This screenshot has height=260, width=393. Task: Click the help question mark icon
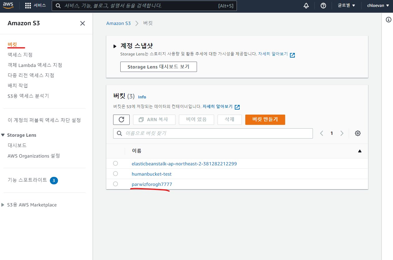click(x=323, y=6)
